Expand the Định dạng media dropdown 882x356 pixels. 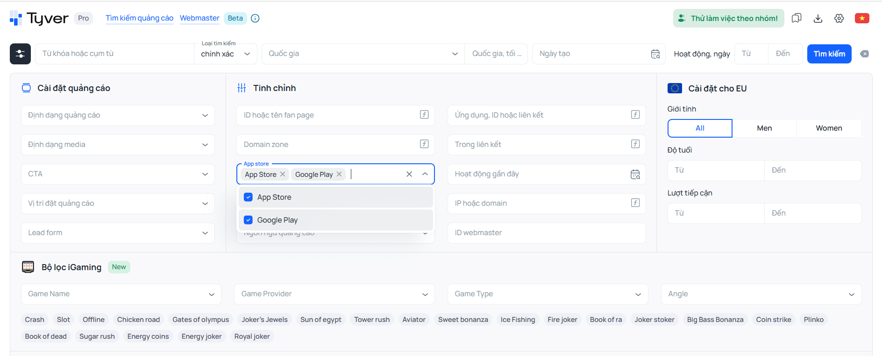click(x=118, y=145)
